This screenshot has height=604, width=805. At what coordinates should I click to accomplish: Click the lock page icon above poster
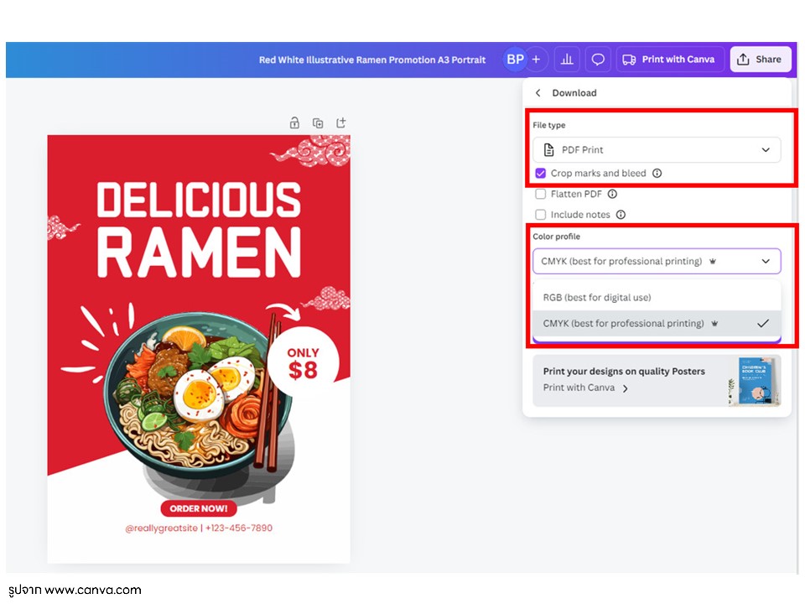pos(294,122)
